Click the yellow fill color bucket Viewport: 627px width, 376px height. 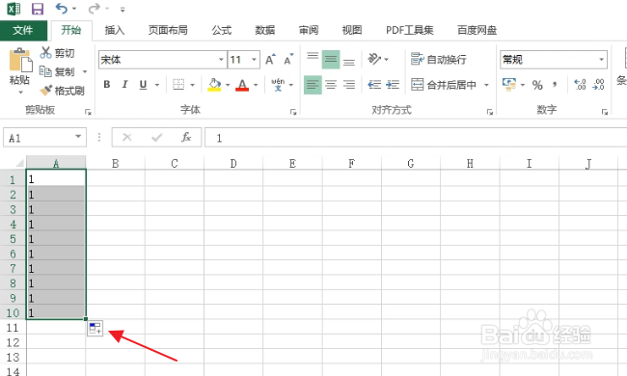(x=214, y=84)
